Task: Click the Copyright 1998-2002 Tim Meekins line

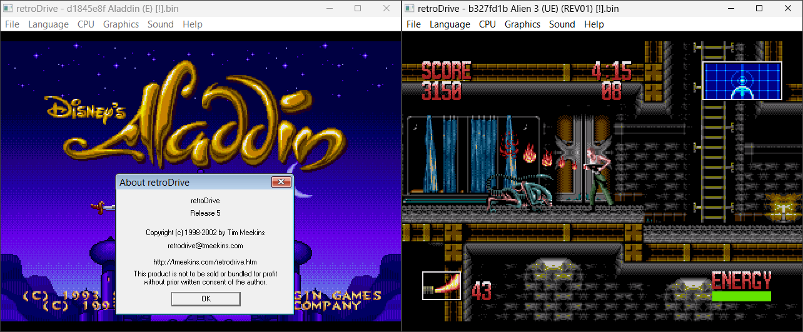Action: coord(205,233)
